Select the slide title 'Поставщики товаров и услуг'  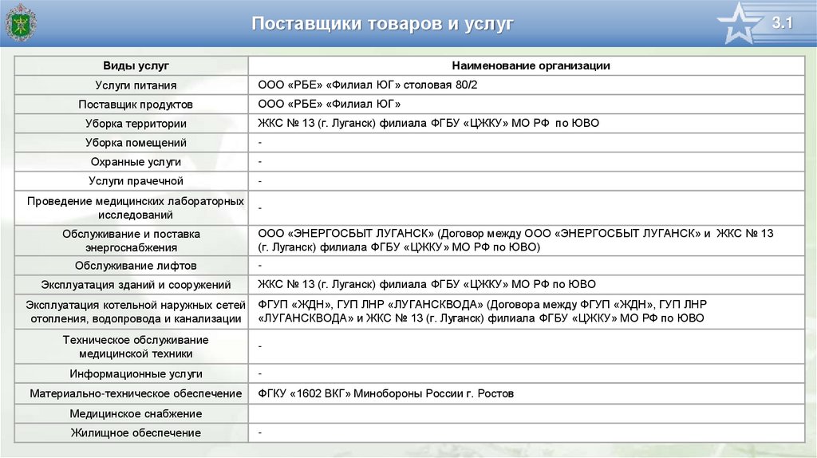pyautogui.click(x=382, y=24)
